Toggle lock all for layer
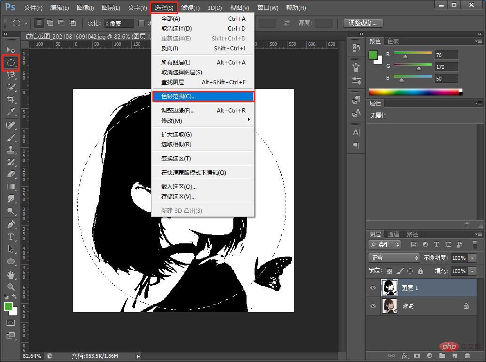486x362 pixels. [x=421, y=271]
